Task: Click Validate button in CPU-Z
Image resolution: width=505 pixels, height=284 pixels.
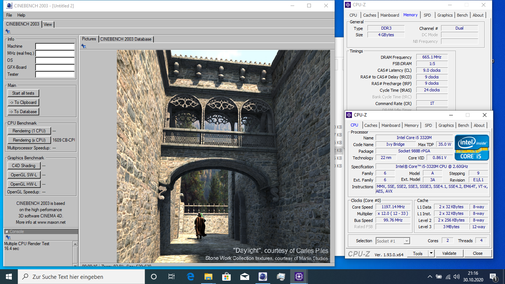Action: 449,253
